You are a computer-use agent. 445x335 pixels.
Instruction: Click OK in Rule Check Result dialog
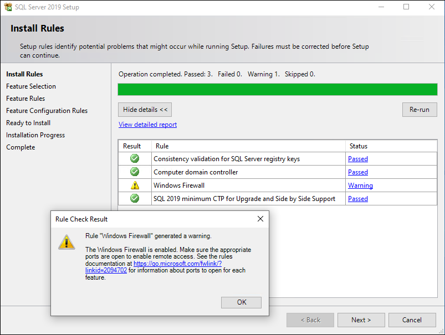[x=241, y=302]
